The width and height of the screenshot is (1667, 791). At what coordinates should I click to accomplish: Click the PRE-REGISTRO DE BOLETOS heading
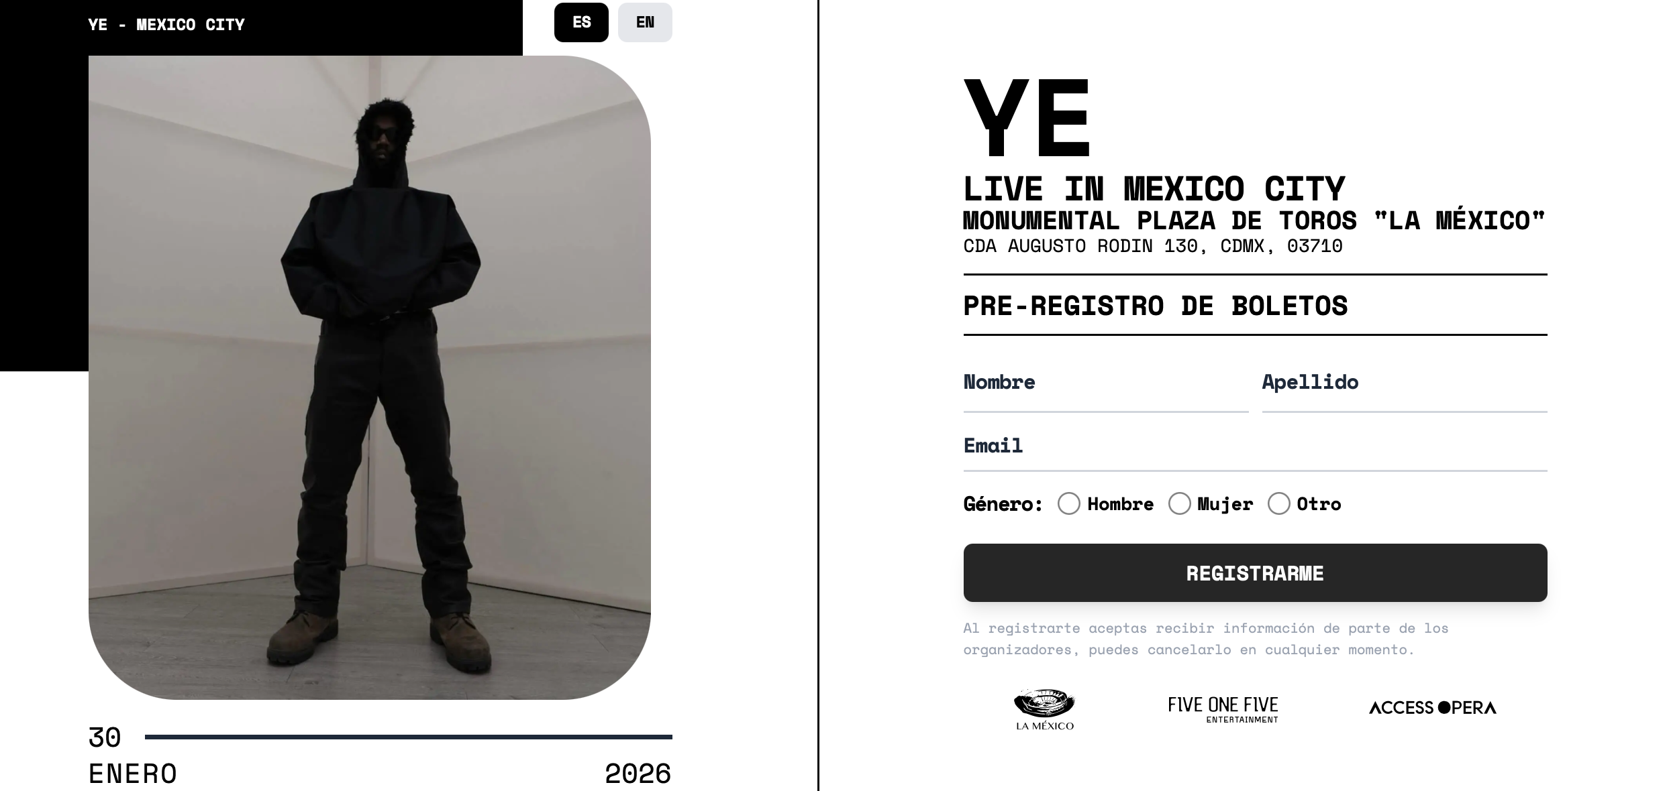point(1156,306)
